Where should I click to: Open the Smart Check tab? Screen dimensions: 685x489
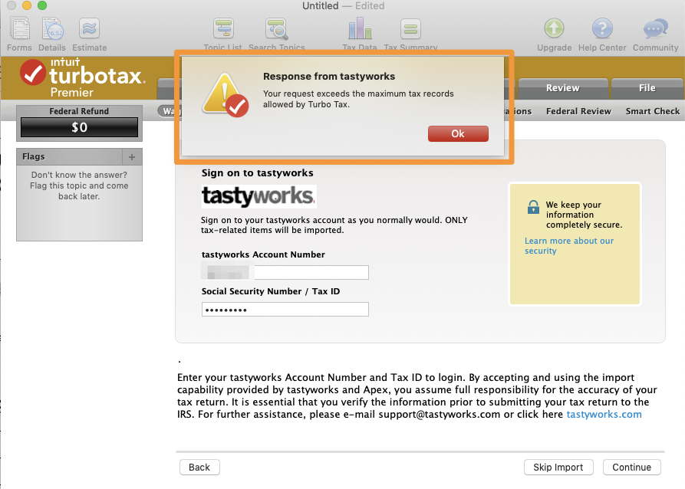pos(651,110)
